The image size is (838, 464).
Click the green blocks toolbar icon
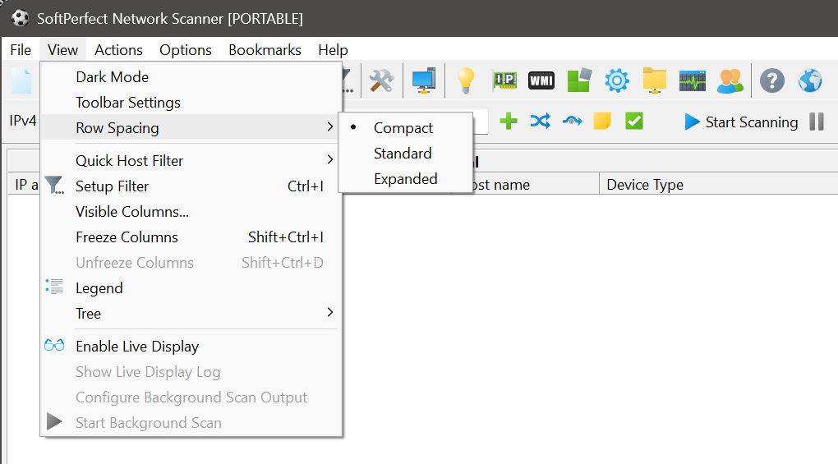pyautogui.click(x=579, y=80)
